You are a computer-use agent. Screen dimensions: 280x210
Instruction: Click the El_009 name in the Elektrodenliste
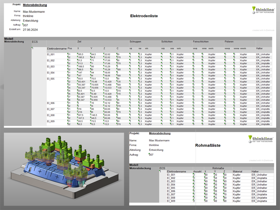pyautogui.click(x=51, y=121)
